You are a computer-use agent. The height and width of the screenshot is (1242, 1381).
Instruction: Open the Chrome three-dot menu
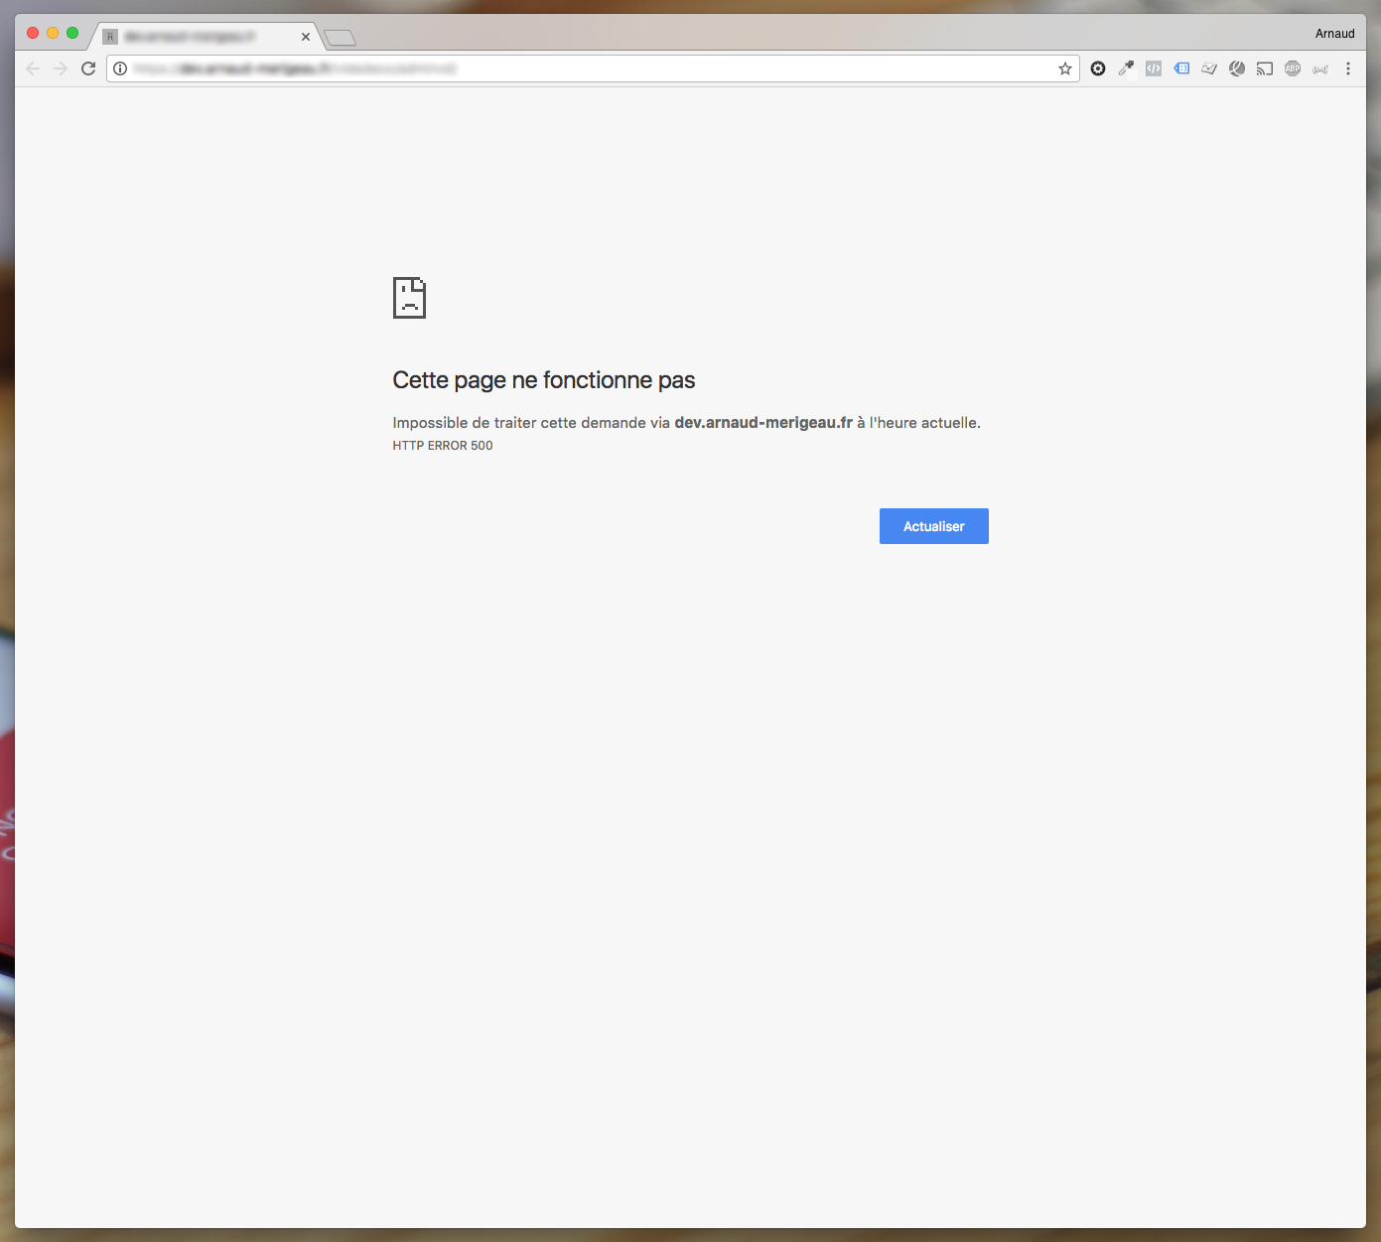1348,69
